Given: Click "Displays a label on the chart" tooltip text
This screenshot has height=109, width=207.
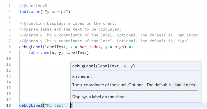Looking at the screenshot, I should click(x=99, y=97).
